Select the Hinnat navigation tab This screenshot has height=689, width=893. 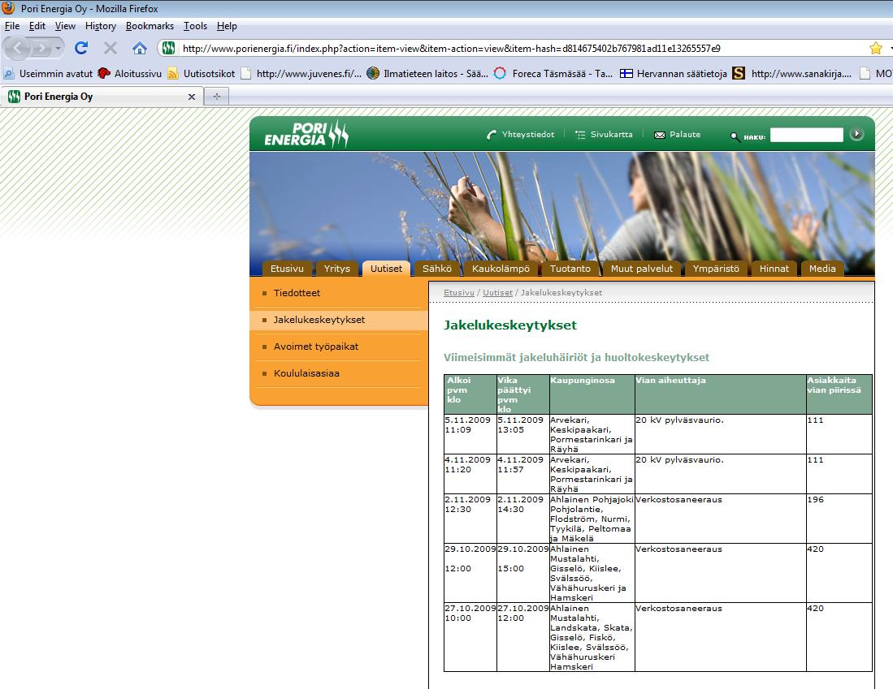click(774, 269)
